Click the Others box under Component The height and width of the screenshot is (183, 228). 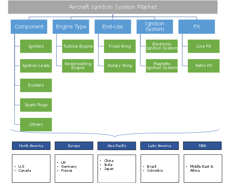point(36,124)
